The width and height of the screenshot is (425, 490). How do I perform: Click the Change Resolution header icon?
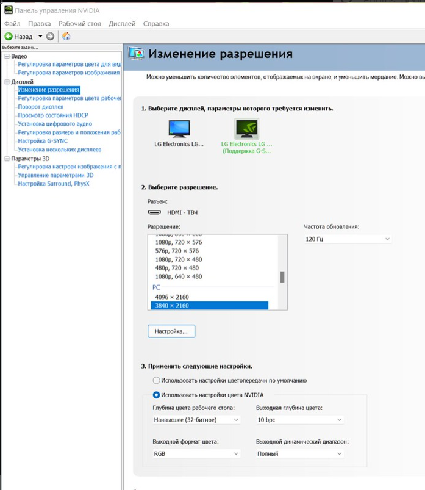137,54
